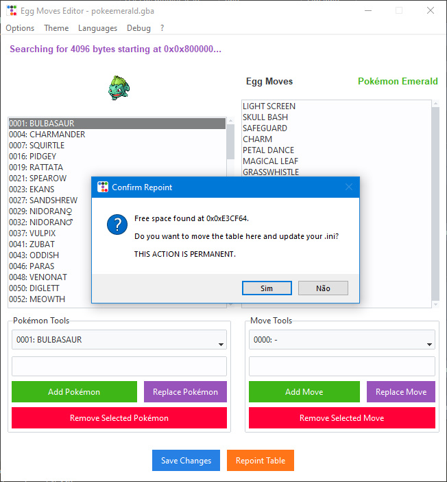Viewport: 447px width, 482px height.
Task: Click the Egg Moves Editor app icon
Action: coord(11,11)
